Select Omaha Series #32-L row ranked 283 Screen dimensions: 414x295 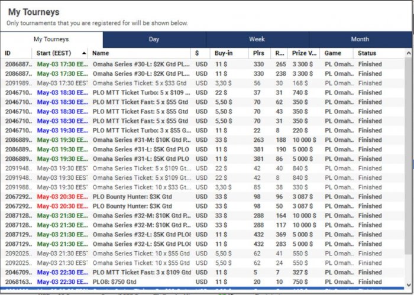pyautogui.click(x=202, y=244)
